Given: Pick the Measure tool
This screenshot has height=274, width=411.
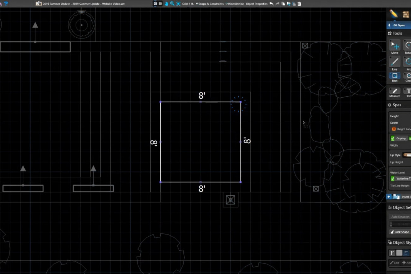Looking at the screenshot, I should pos(395,91).
